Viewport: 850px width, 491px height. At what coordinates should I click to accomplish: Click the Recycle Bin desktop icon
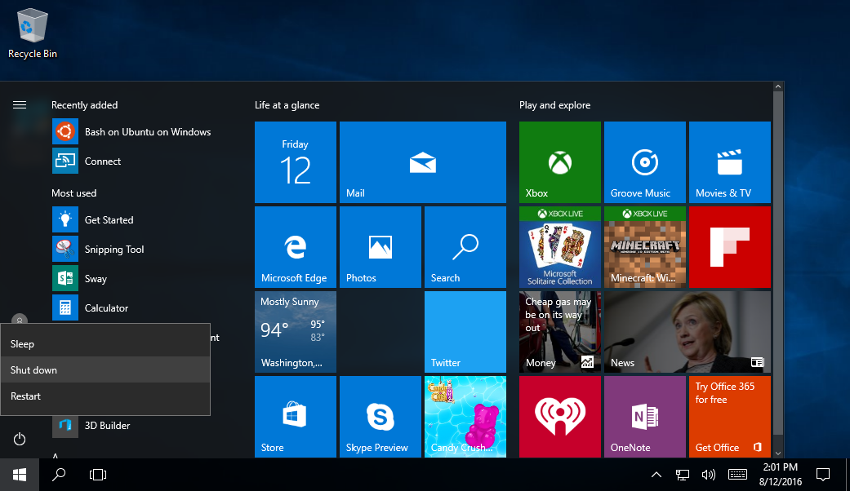tap(33, 33)
